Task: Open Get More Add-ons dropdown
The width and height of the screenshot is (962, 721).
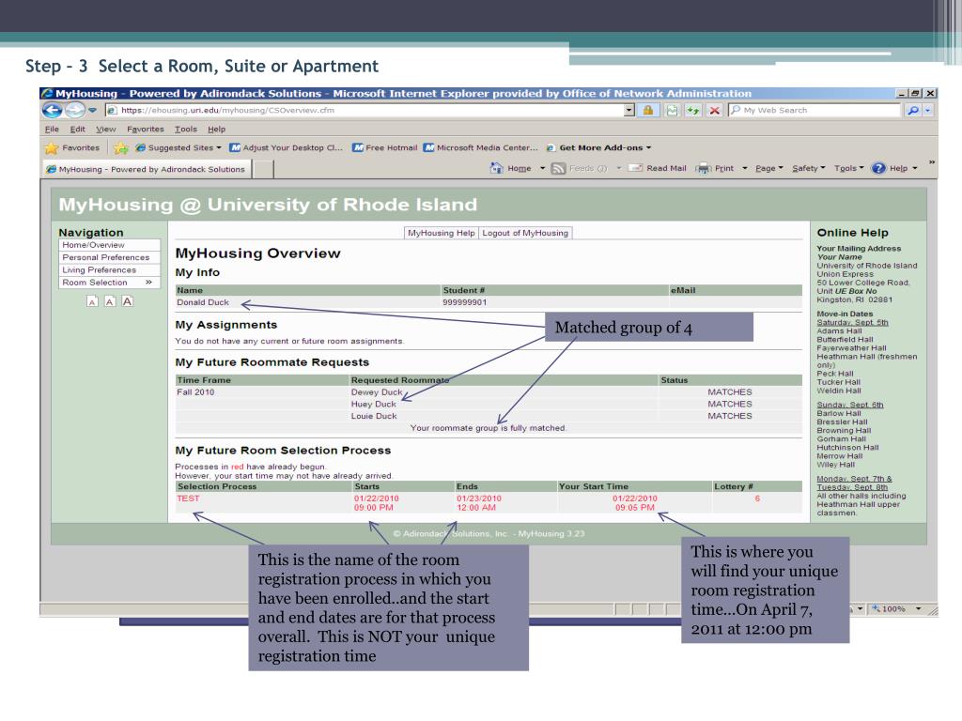Action: click(x=598, y=147)
